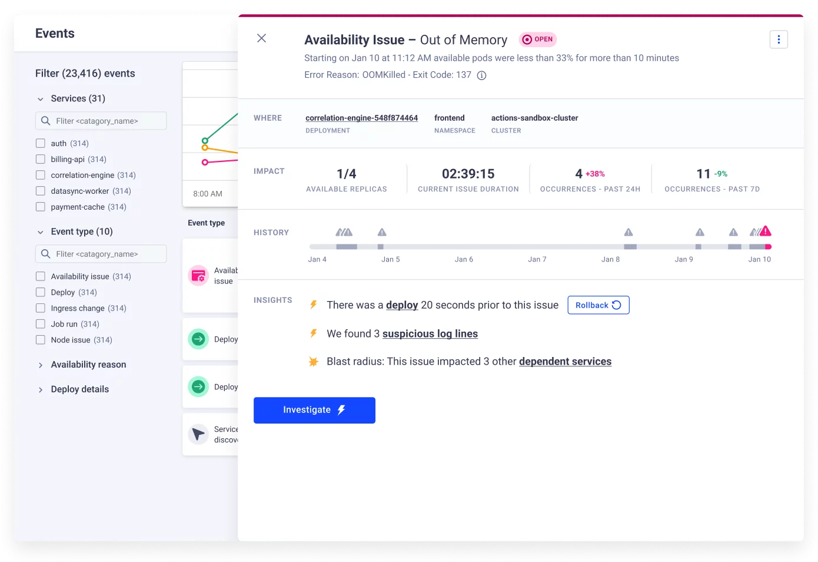Click the second Deploy event icon
This screenshot has width=818, height=562.
pyautogui.click(x=198, y=386)
